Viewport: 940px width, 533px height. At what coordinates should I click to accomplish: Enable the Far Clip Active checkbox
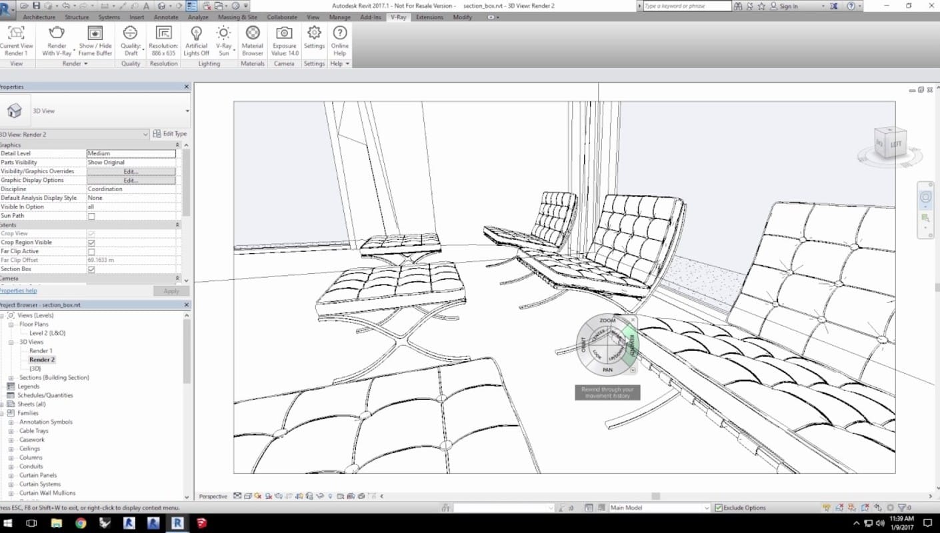coord(91,252)
